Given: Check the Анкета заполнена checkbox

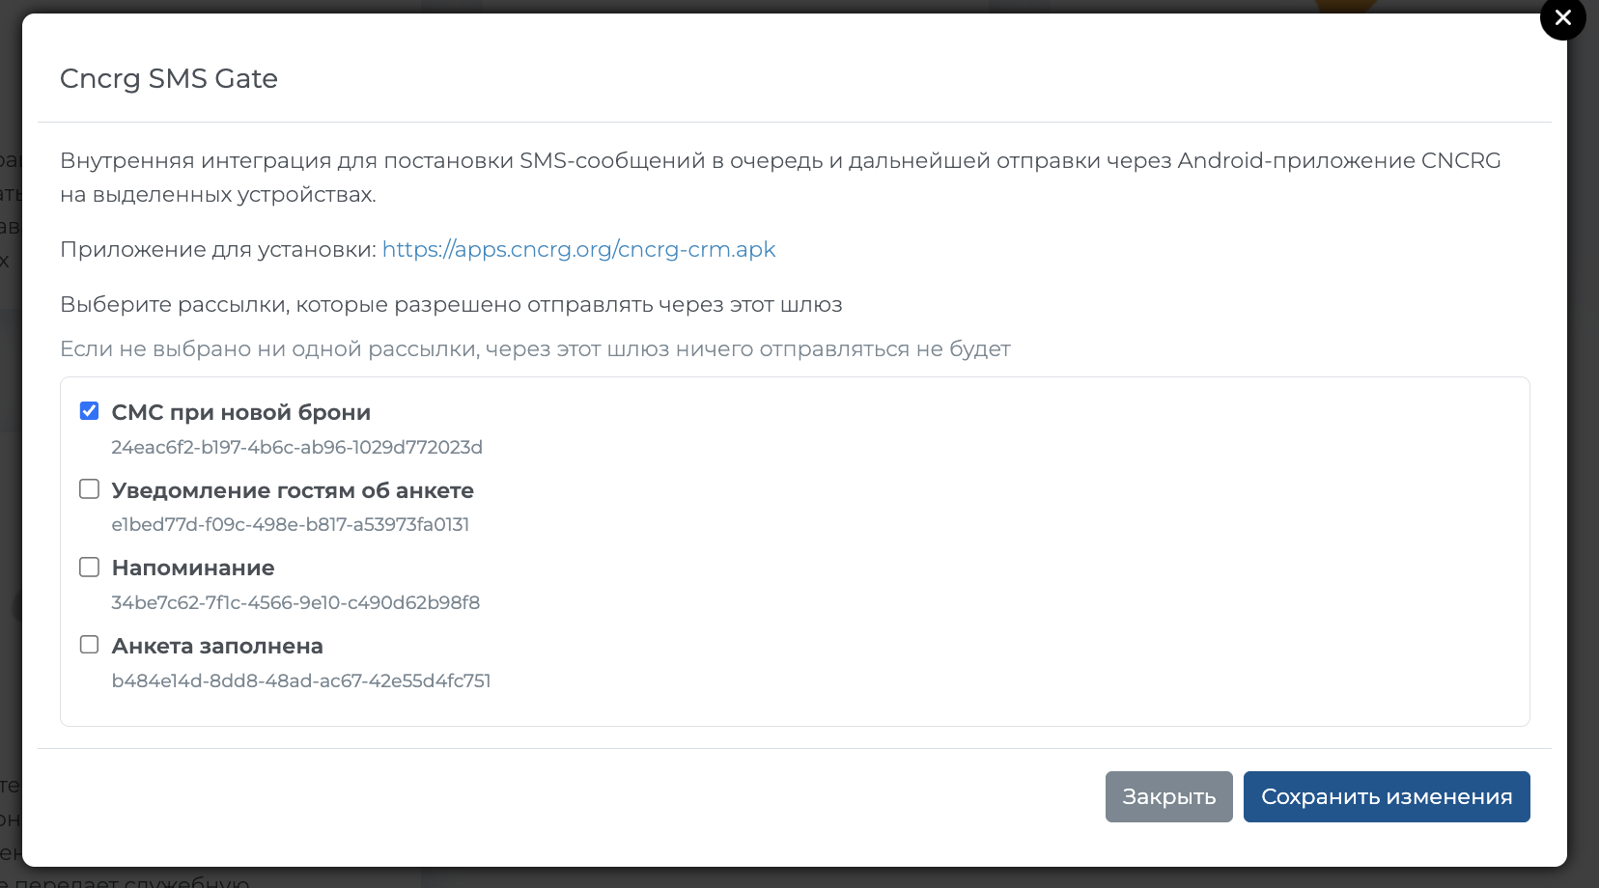Looking at the screenshot, I should pyautogui.click(x=89, y=645).
